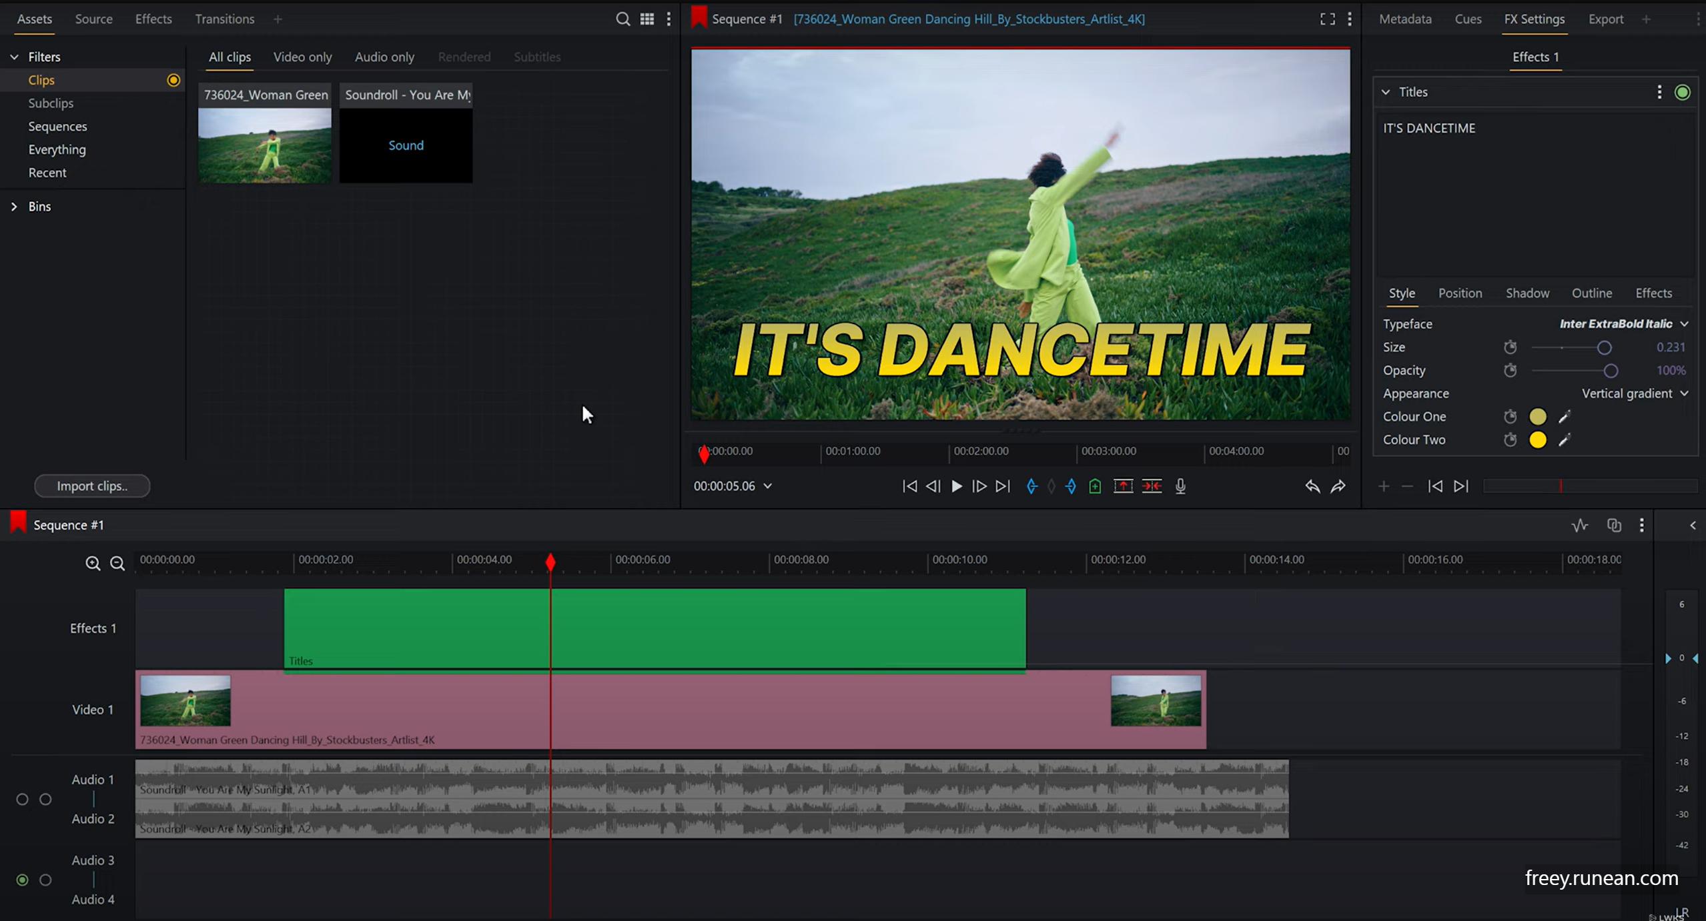Open the Shadow tab in Titles
This screenshot has width=1706, height=921.
pos(1527,293)
